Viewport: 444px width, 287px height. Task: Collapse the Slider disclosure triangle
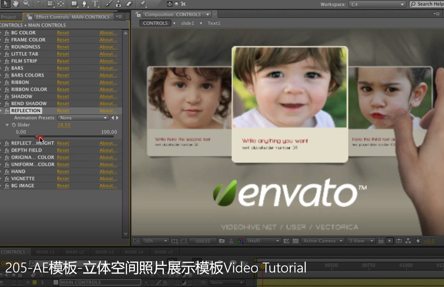(x=7, y=125)
